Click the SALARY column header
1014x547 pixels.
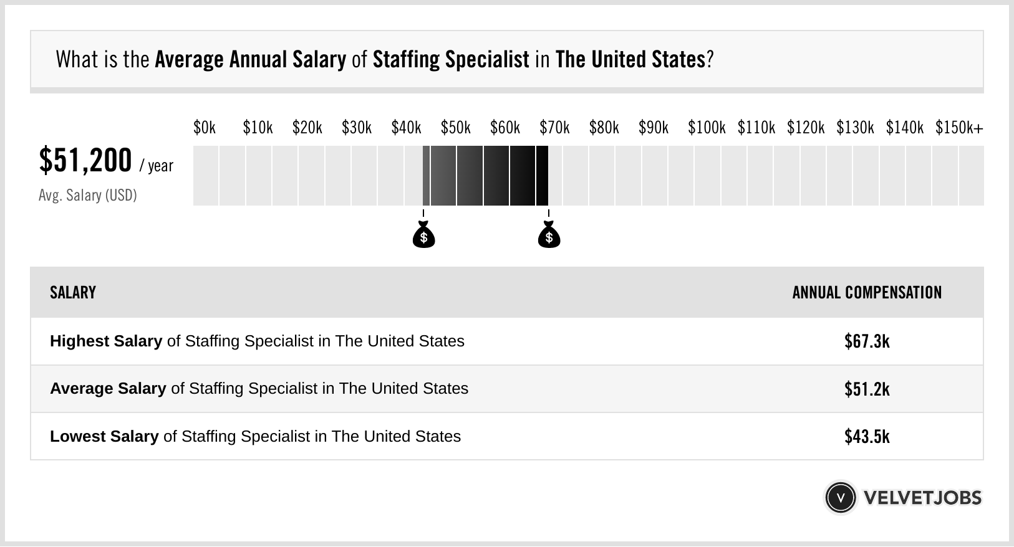click(73, 293)
